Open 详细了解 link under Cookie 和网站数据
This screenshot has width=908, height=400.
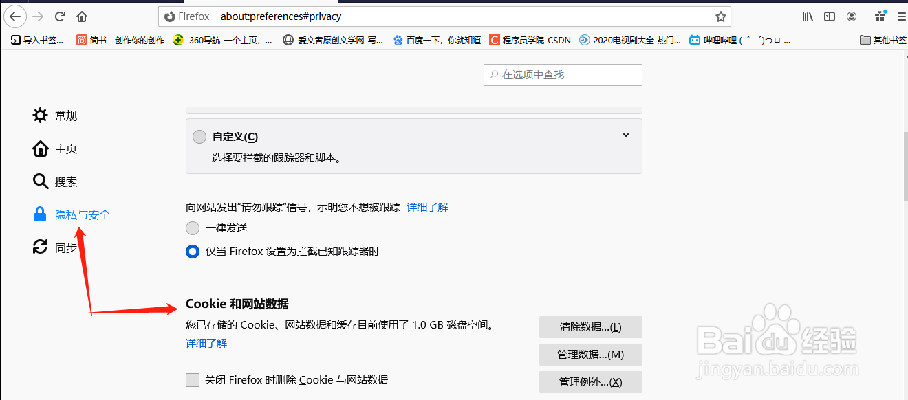click(206, 343)
